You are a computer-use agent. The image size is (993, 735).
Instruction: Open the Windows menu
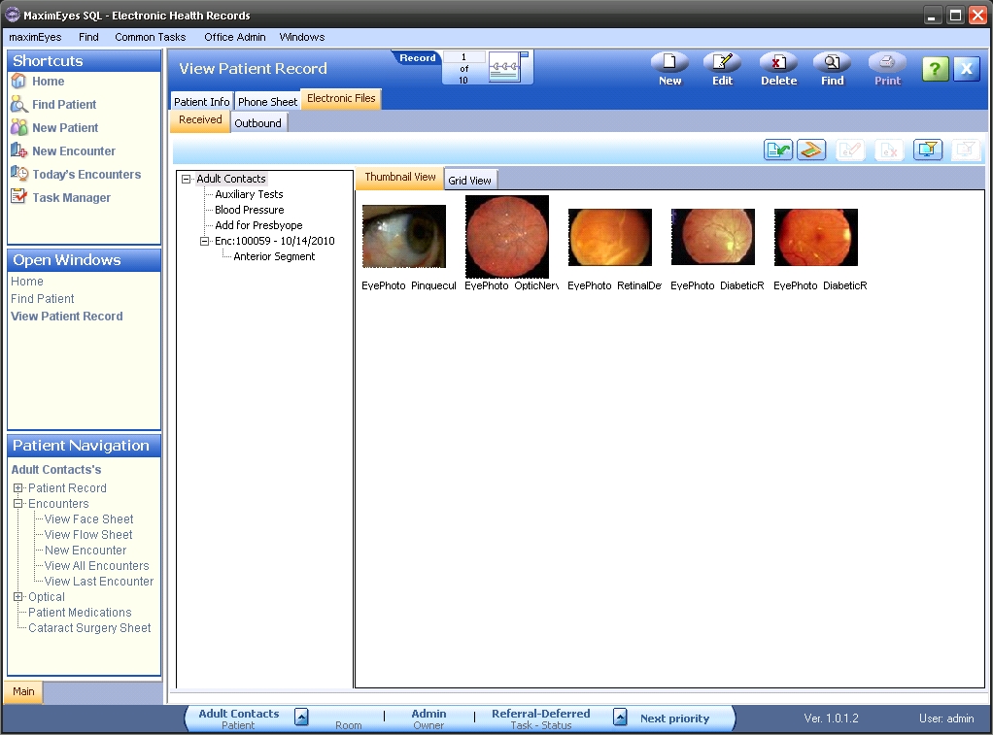pyautogui.click(x=302, y=37)
